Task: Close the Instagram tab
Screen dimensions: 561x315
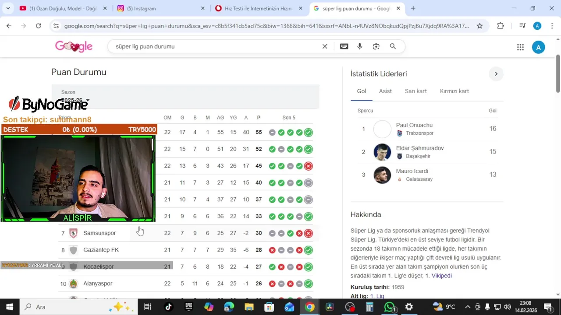Action: (x=202, y=8)
